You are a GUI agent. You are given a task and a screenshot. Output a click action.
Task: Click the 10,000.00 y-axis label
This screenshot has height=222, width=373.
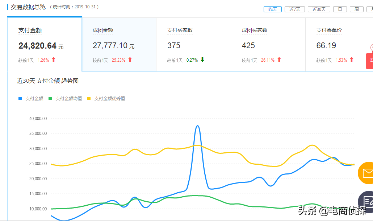pyautogui.click(x=38, y=209)
